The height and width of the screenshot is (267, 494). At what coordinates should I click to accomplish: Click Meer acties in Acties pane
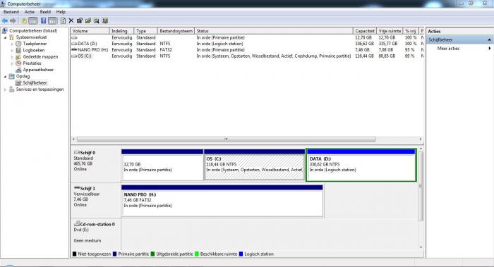point(448,49)
